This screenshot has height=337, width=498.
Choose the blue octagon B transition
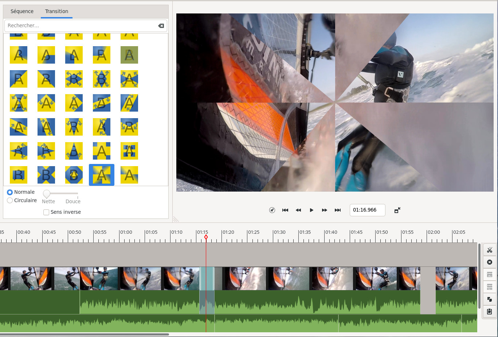[74, 175]
